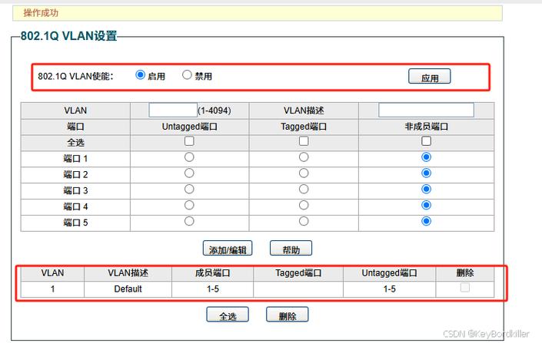This screenshot has width=542, height=343.
Task: Open the 帮助 help button
Action: pyautogui.click(x=291, y=249)
